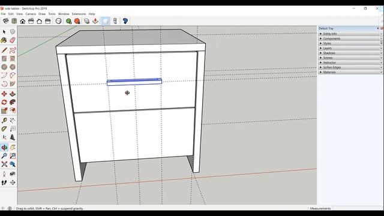384x216 pixels.
Task: Open the View menu
Action: pyautogui.click(x=19, y=14)
